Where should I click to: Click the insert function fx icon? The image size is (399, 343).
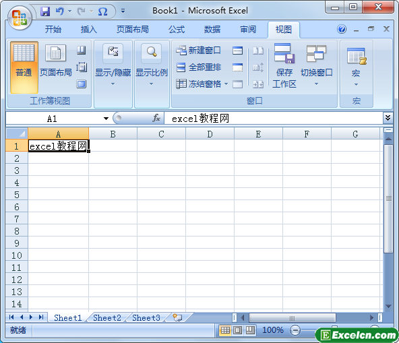click(156, 118)
